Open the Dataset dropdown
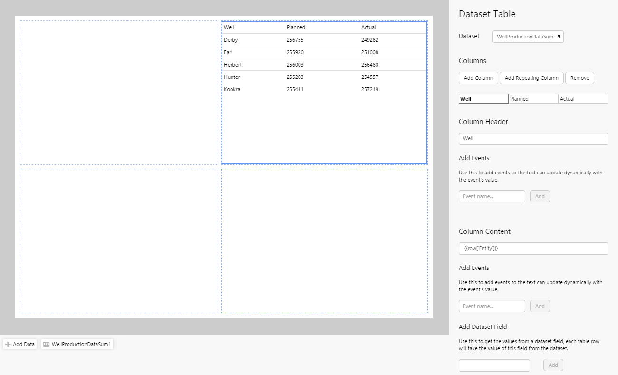The image size is (618, 375). pos(528,37)
